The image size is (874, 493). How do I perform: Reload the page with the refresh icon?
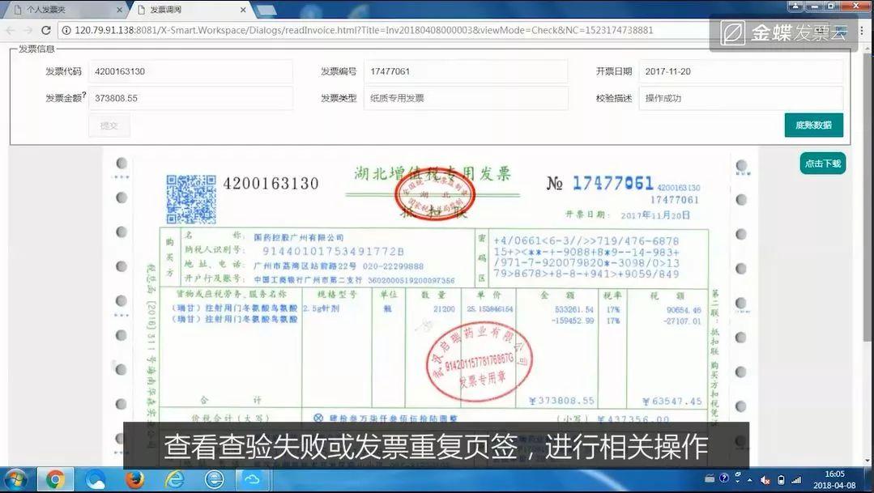(x=46, y=30)
